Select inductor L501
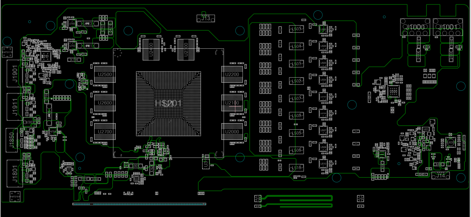 tap(296, 64)
